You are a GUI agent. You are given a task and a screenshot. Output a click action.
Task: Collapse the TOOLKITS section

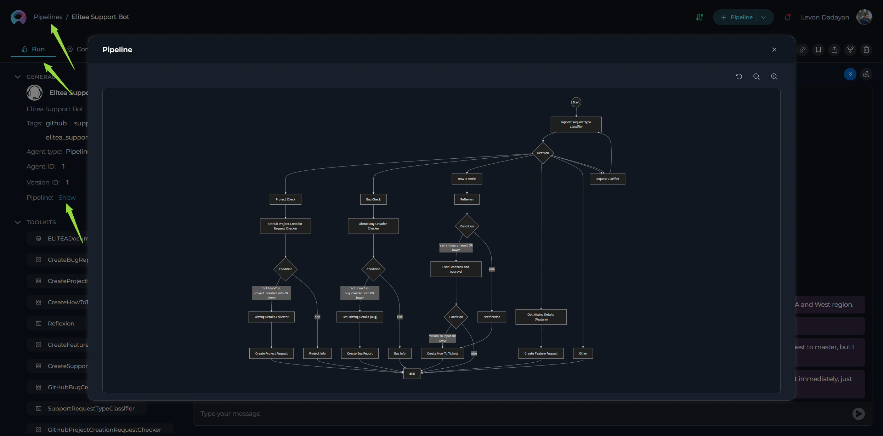[x=18, y=222]
